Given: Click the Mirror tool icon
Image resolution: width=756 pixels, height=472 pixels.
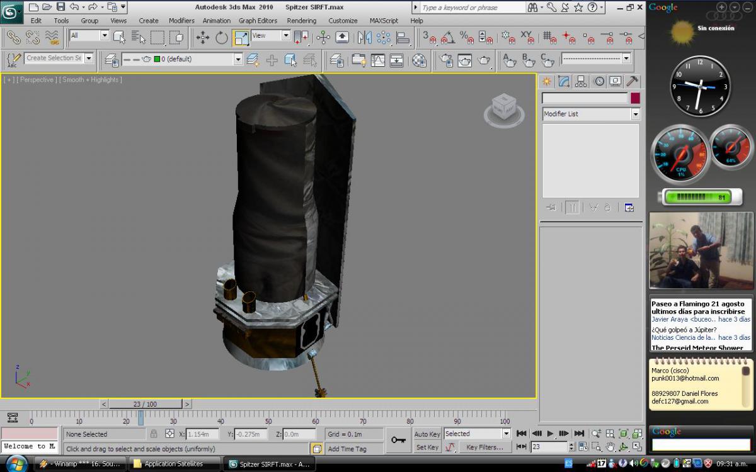Looking at the screenshot, I should 365,38.
